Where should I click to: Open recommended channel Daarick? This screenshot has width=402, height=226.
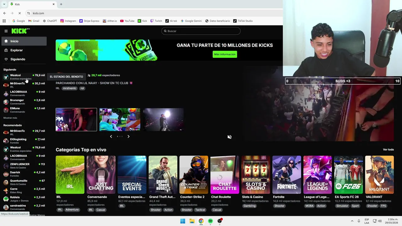(x=24, y=174)
